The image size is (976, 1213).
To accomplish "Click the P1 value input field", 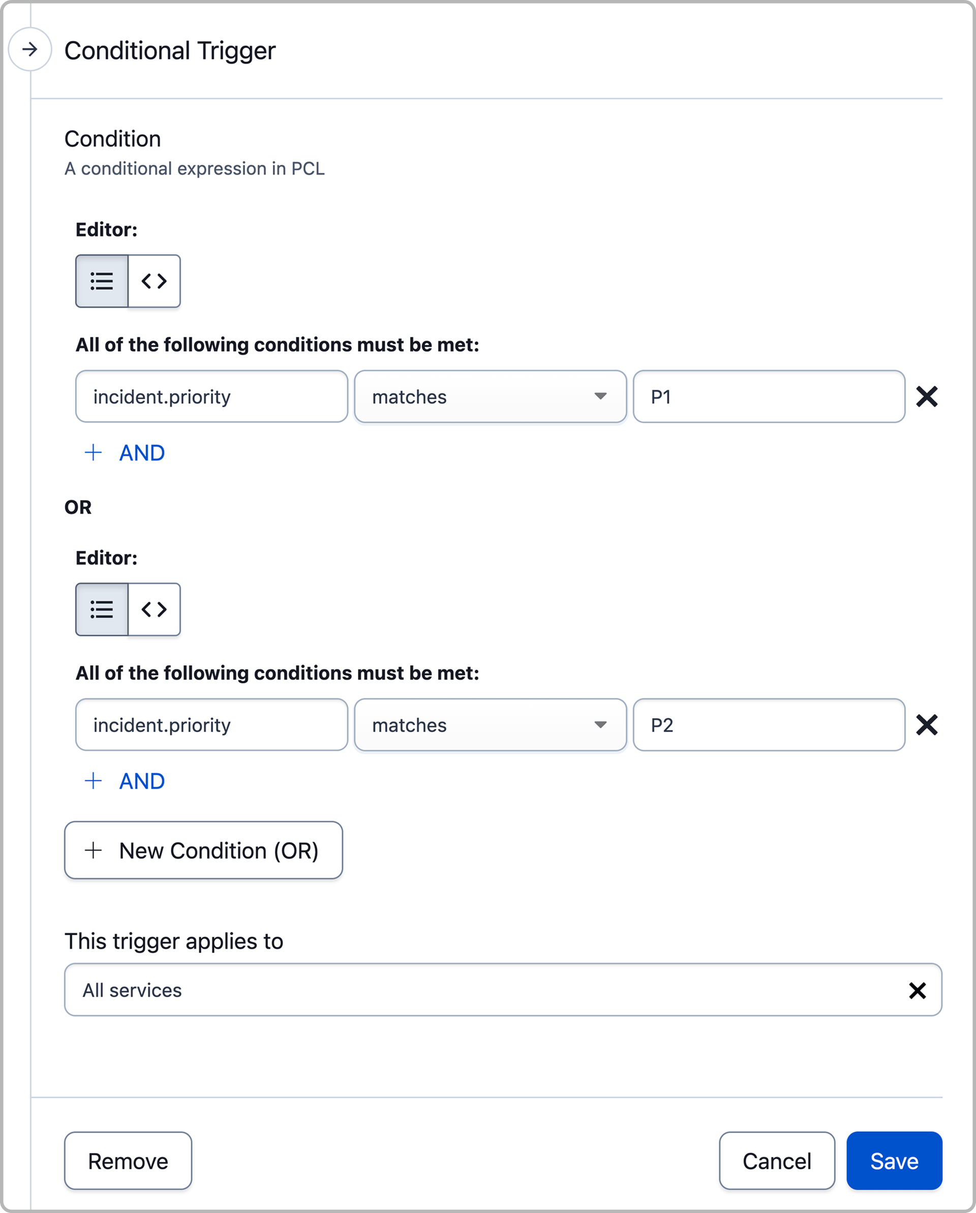I will 768,397.
